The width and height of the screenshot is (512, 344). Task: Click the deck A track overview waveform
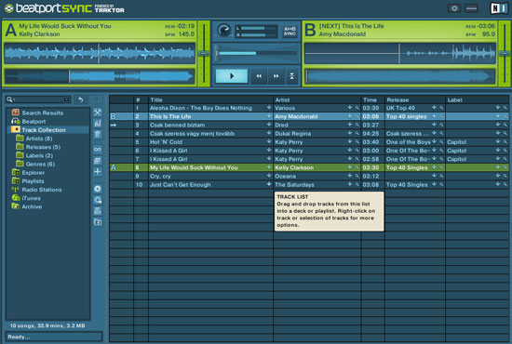pos(100,76)
